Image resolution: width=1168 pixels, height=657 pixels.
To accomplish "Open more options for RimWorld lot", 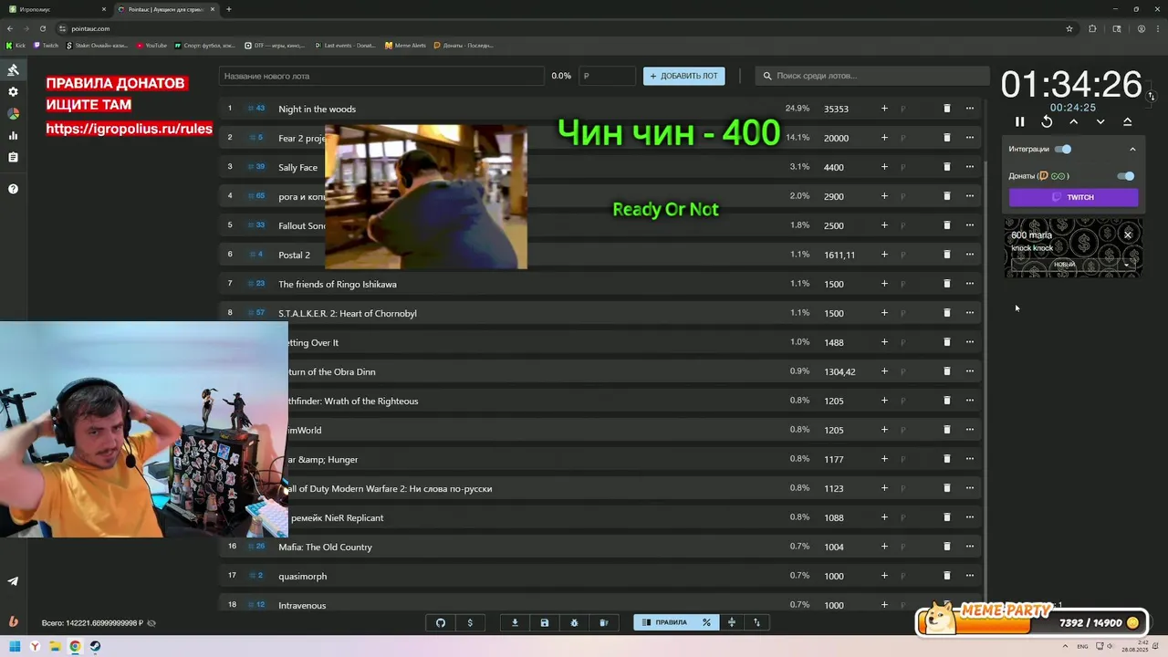I will click(970, 430).
